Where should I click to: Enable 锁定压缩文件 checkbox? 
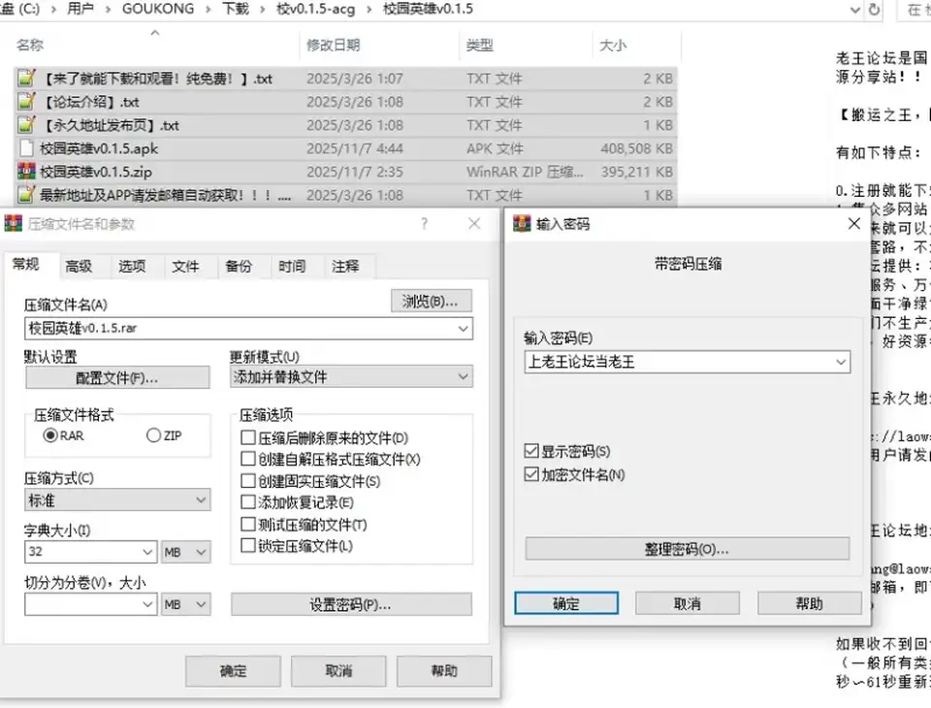click(x=247, y=545)
